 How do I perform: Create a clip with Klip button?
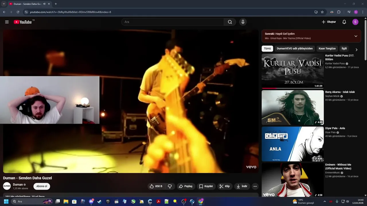tap(225, 186)
